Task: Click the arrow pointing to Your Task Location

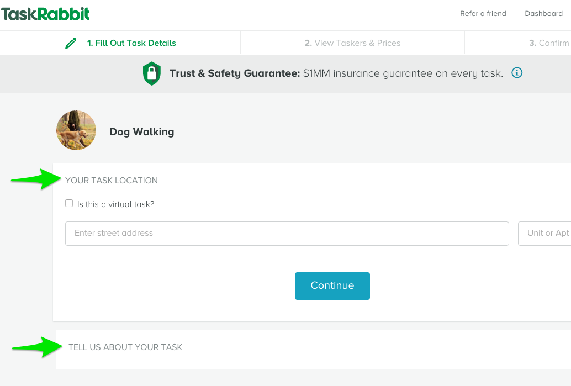Action: click(x=36, y=179)
